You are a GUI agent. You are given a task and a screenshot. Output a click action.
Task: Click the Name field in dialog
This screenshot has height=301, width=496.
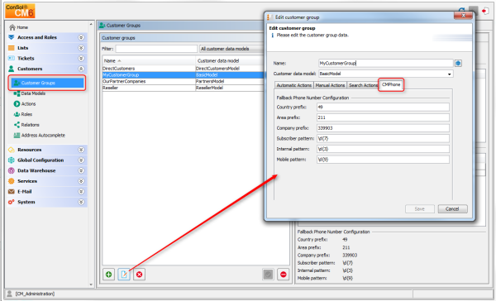point(385,64)
